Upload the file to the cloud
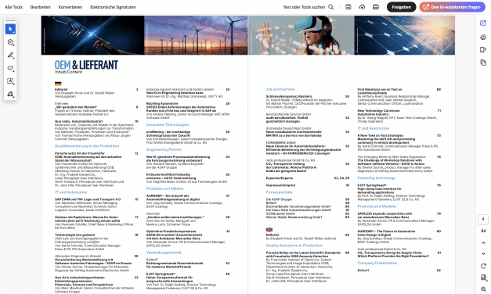The image size is (491, 294). coord(362,7)
